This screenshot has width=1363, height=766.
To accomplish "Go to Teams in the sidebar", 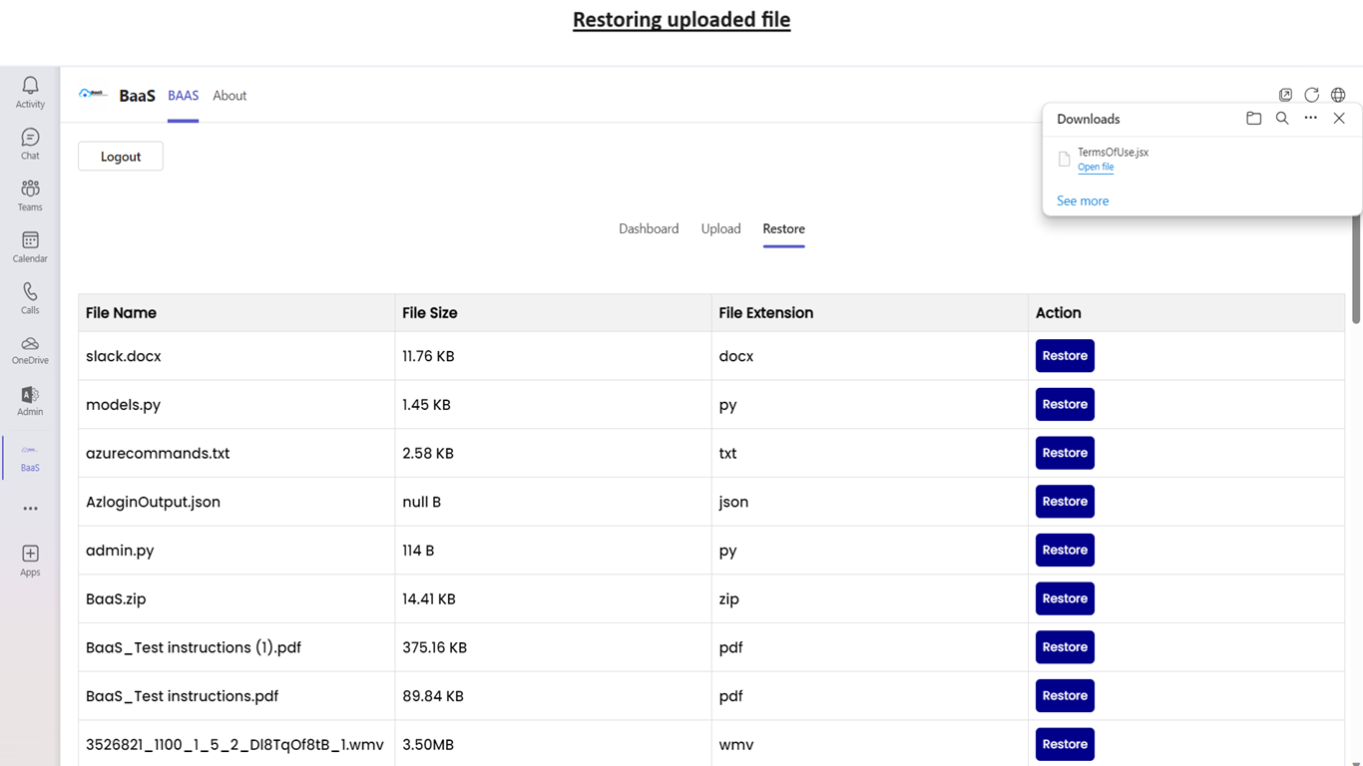I will [30, 189].
